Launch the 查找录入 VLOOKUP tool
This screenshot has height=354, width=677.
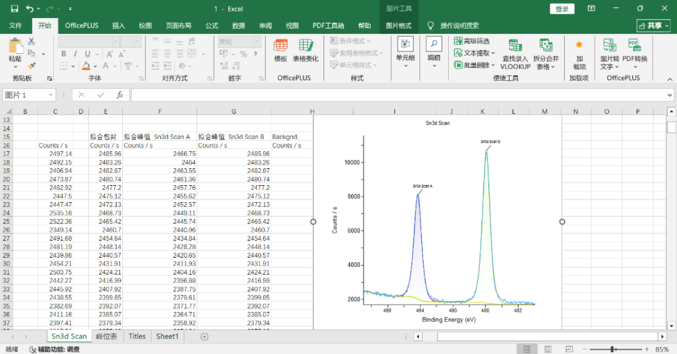click(515, 54)
